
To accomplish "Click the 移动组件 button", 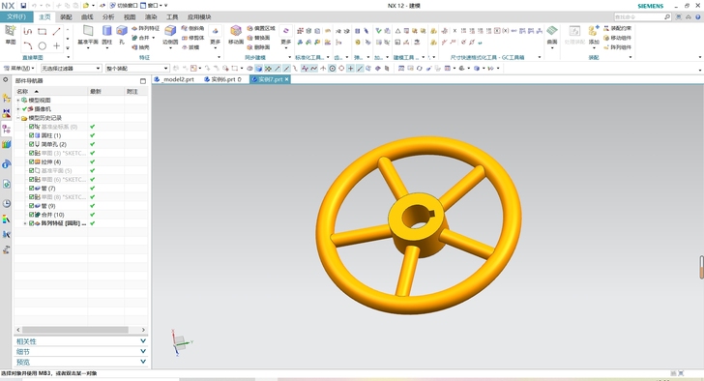I will [x=617, y=38].
